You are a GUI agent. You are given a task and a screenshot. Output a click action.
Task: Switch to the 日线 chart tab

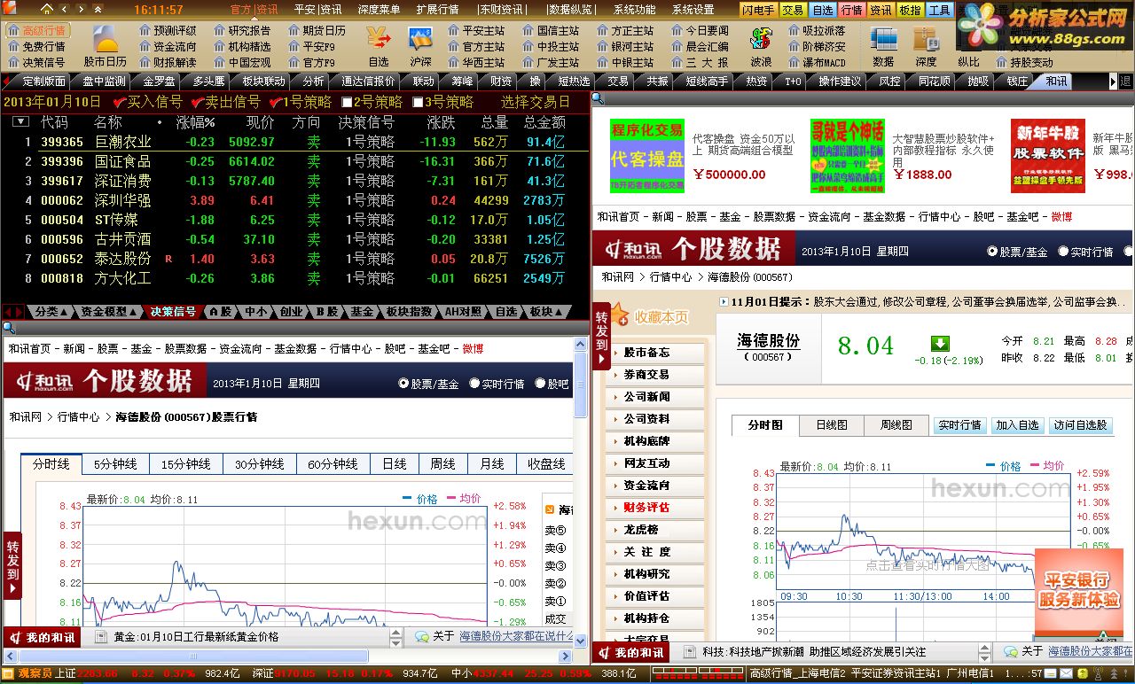click(395, 464)
